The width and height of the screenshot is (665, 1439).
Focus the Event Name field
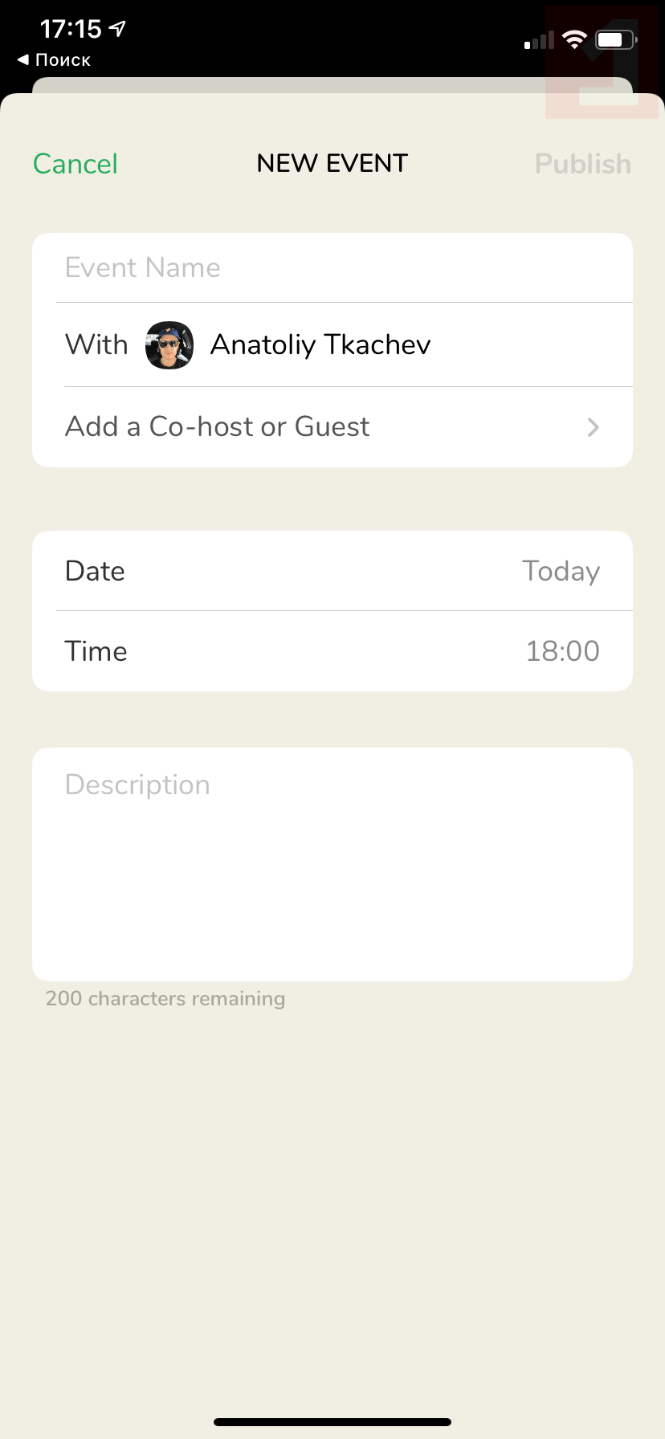332,267
